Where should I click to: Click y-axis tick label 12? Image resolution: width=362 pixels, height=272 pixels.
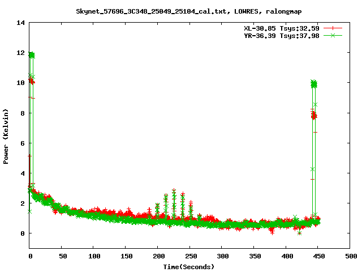click(20, 53)
